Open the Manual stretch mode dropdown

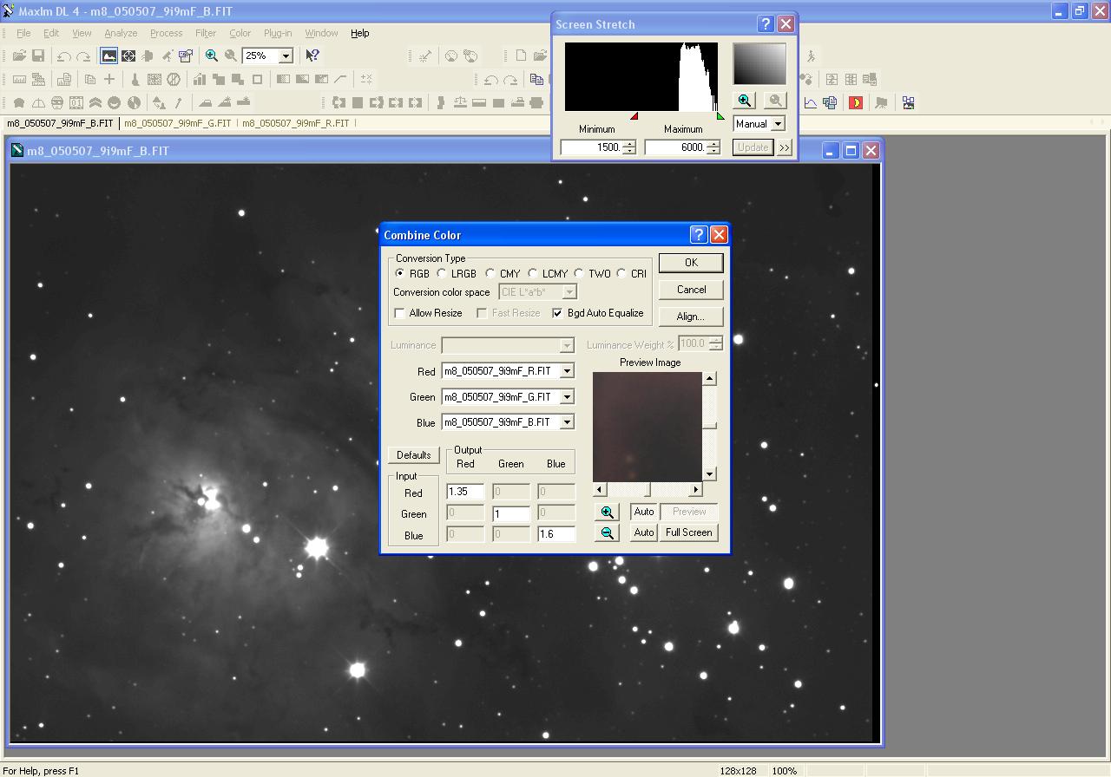pos(778,124)
